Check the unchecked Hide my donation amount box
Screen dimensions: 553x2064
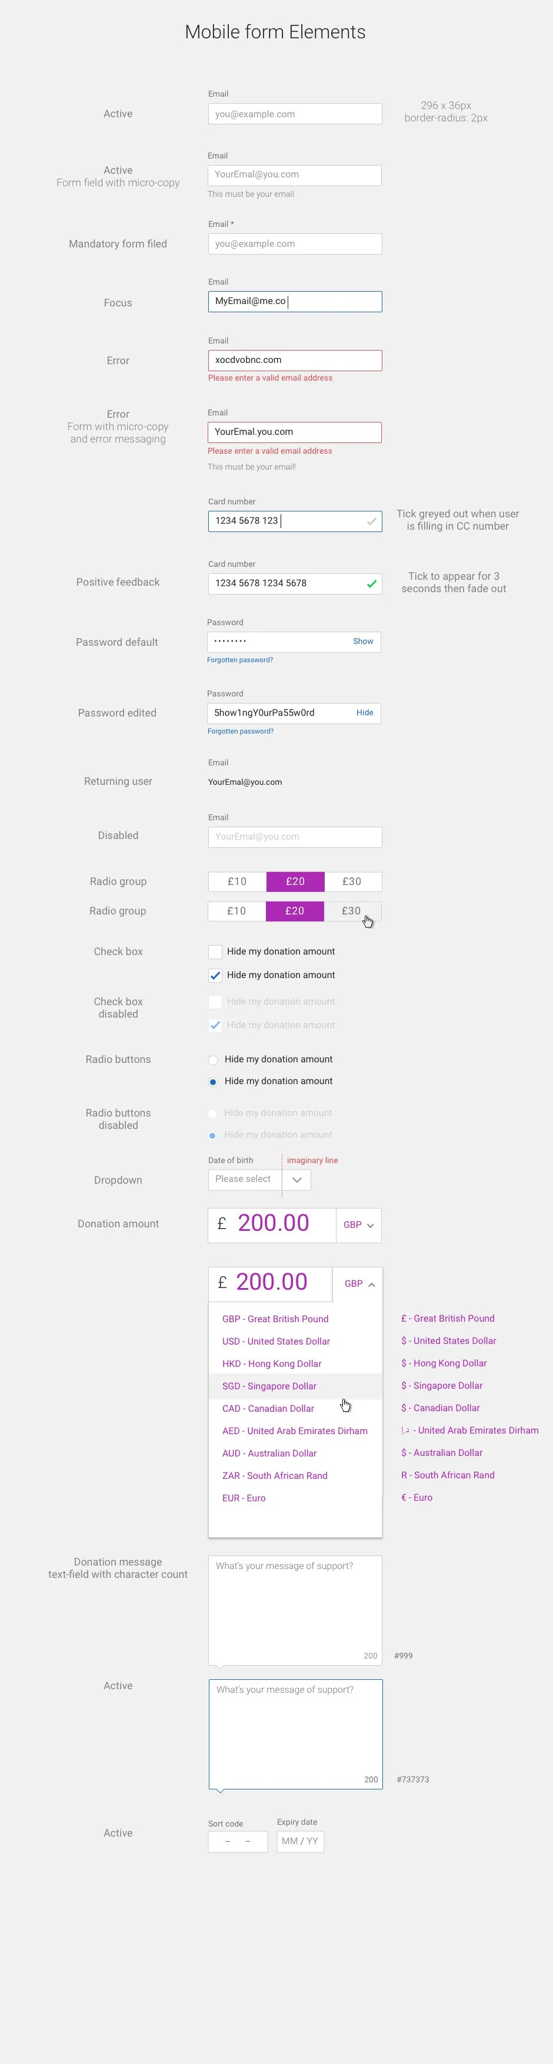point(215,952)
